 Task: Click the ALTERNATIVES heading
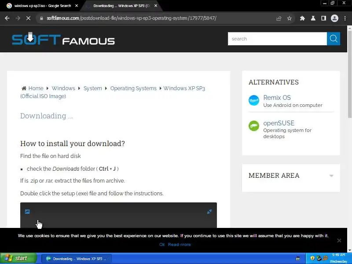[x=274, y=82]
